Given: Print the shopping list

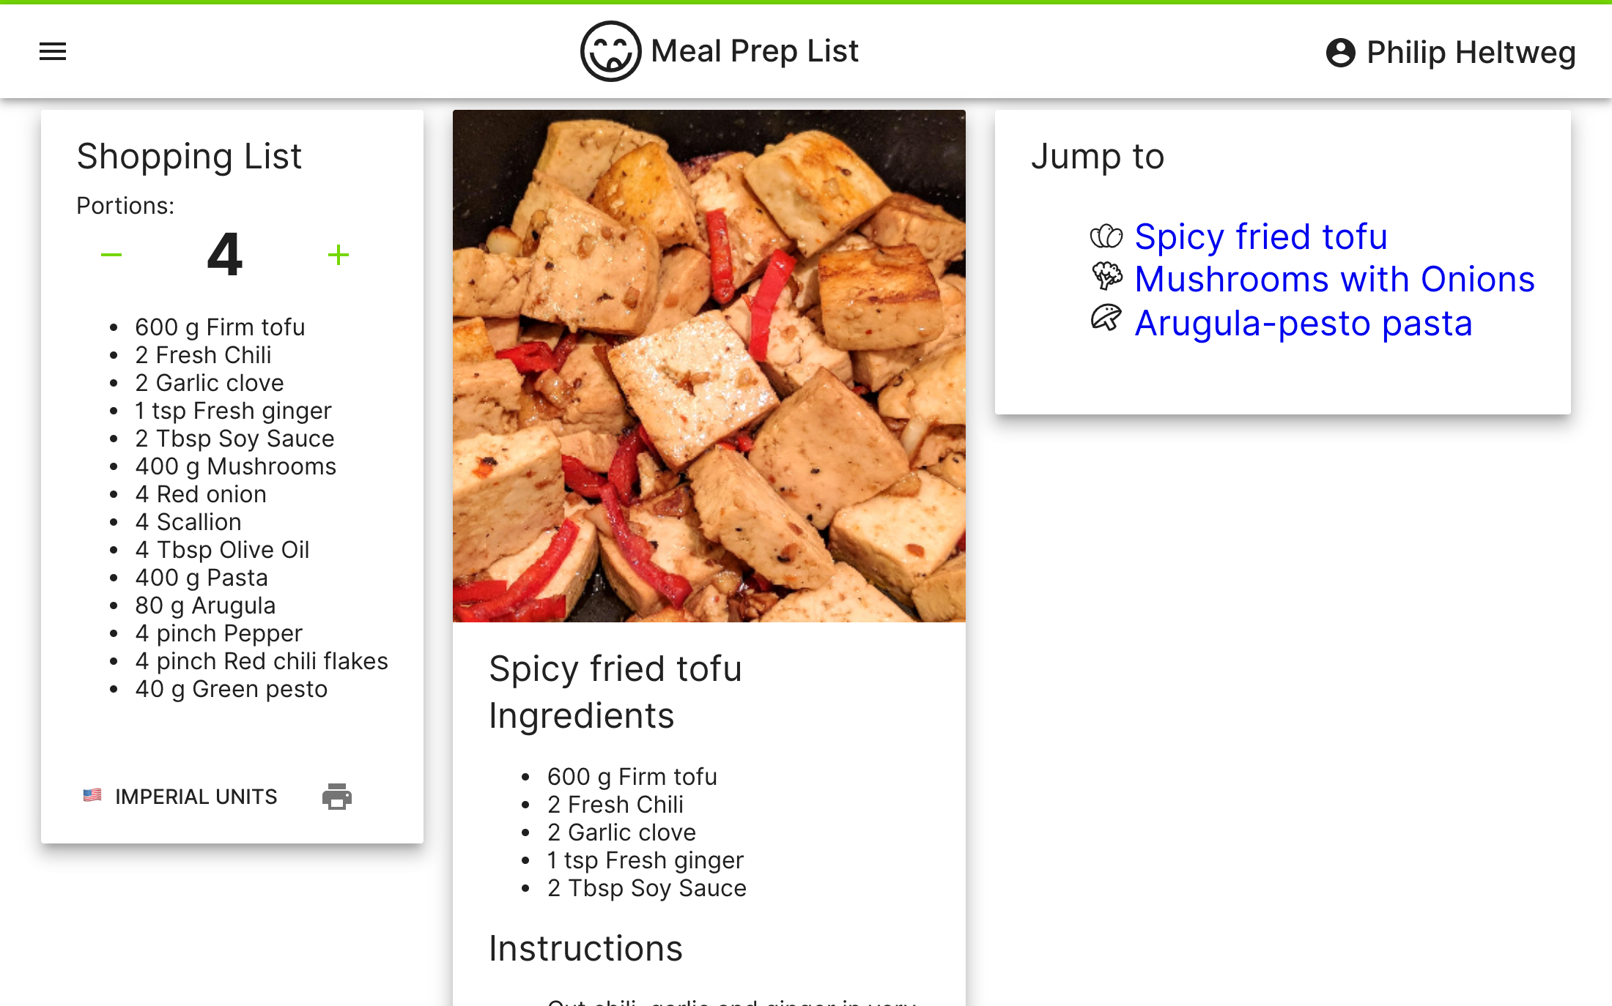Looking at the screenshot, I should coord(336,797).
